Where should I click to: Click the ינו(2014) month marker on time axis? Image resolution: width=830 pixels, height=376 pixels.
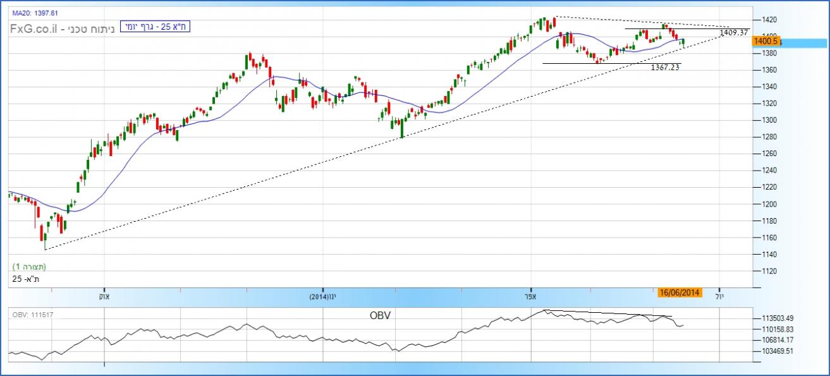323,296
